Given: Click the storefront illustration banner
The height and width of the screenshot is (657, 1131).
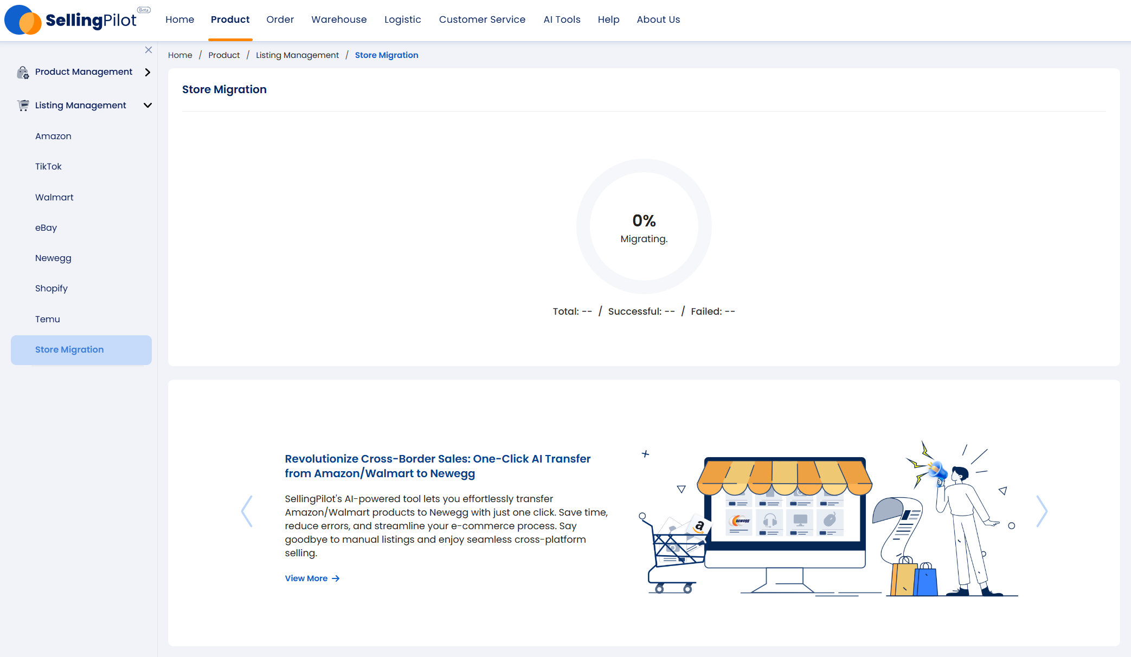Looking at the screenshot, I should pos(828,518).
